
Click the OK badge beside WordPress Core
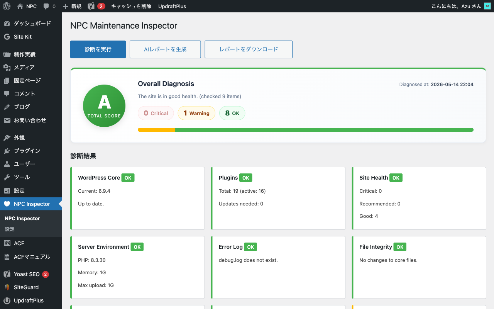pos(128,178)
